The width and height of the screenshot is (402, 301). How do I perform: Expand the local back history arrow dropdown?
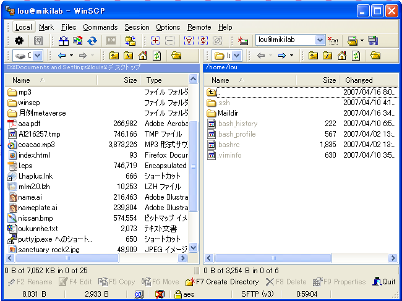71,56
